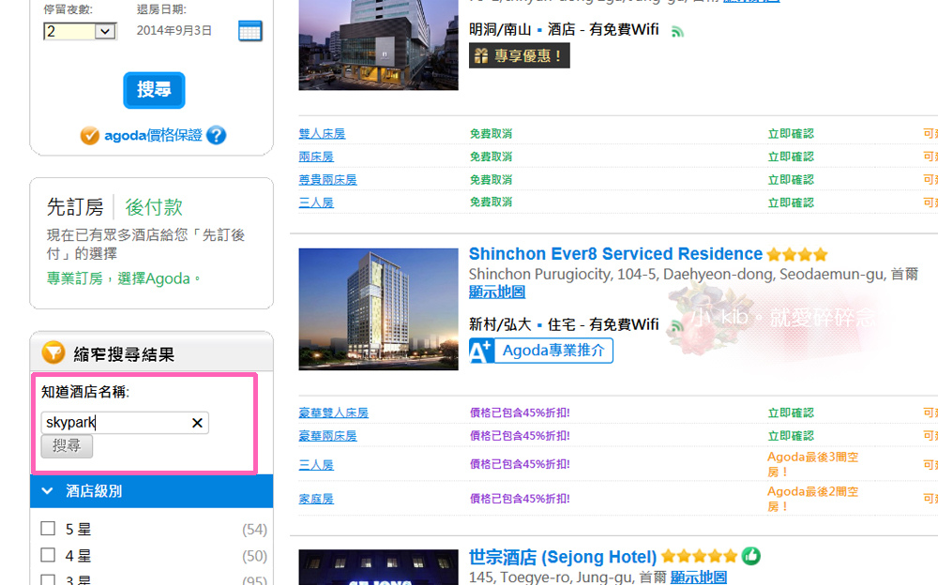
Task: Click the Shinchon Ever8 hotel thumbnail
Action: [378, 309]
